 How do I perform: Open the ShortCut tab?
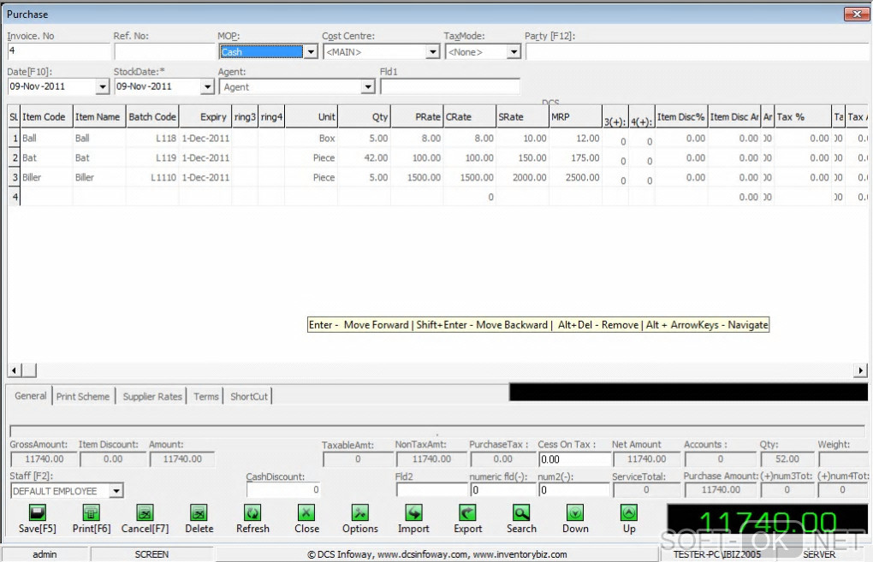(249, 396)
